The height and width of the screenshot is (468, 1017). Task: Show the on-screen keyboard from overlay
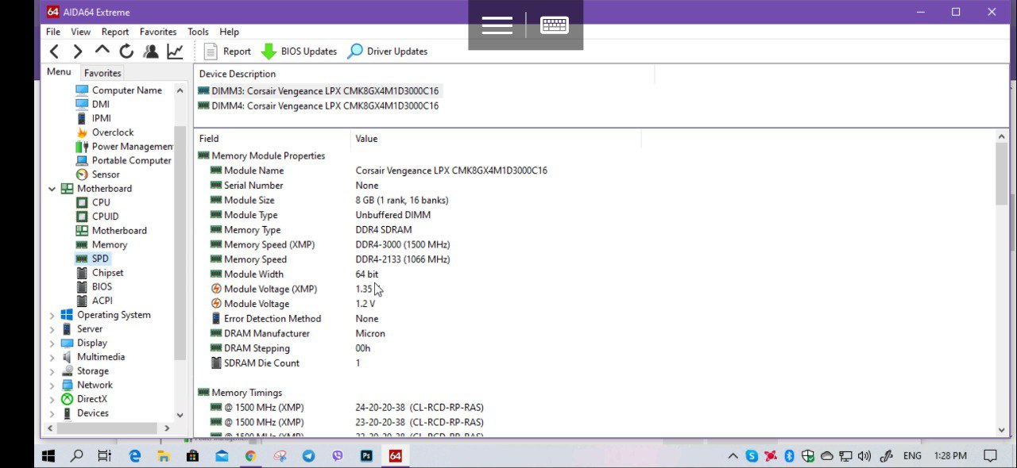pos(555,25)
